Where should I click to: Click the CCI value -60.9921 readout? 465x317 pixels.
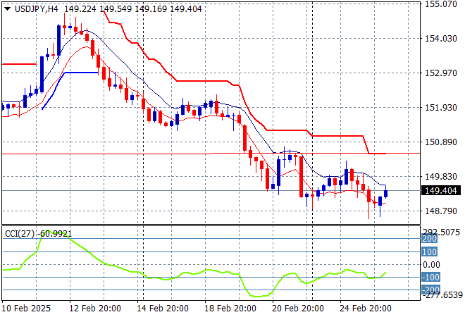54,234
